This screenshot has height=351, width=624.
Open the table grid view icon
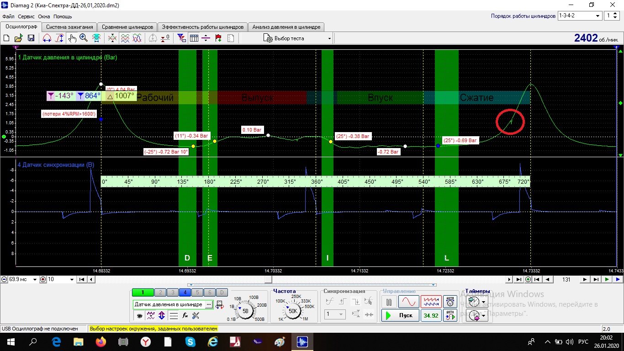pyautogui.click(x=194, y=38)
